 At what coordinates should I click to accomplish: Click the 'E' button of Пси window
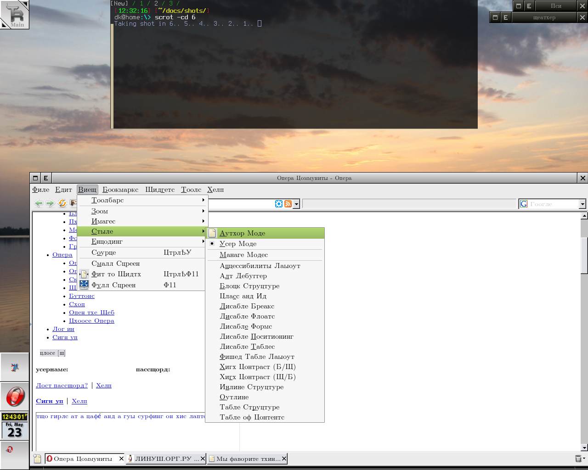tap(529, 6)
